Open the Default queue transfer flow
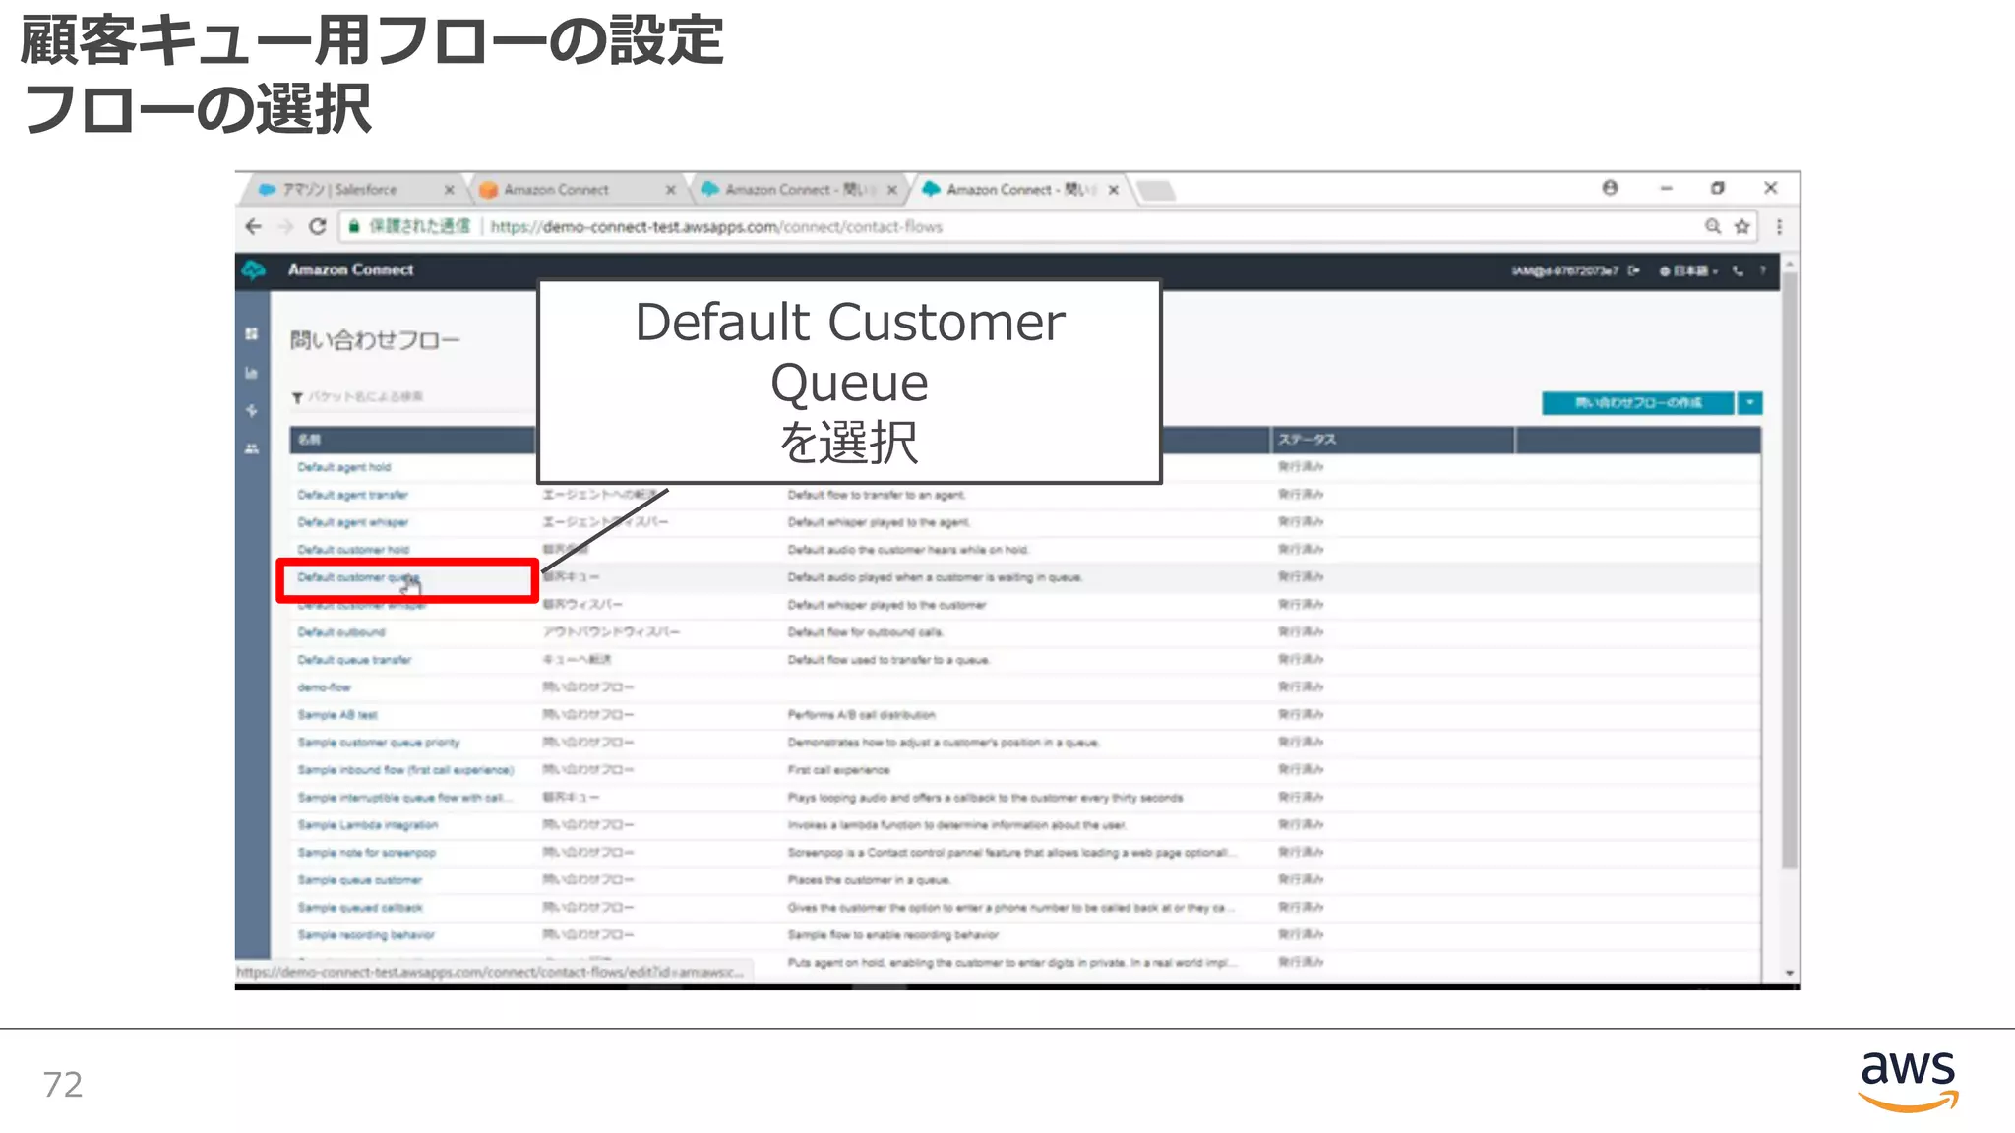The width and height of the screenshot is (2015, 1133). point(354,660)
